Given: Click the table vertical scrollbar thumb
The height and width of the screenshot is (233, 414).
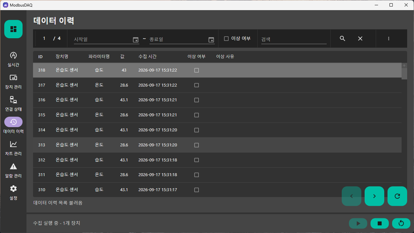Looking at the screenshot, I should tap(404, 74).
